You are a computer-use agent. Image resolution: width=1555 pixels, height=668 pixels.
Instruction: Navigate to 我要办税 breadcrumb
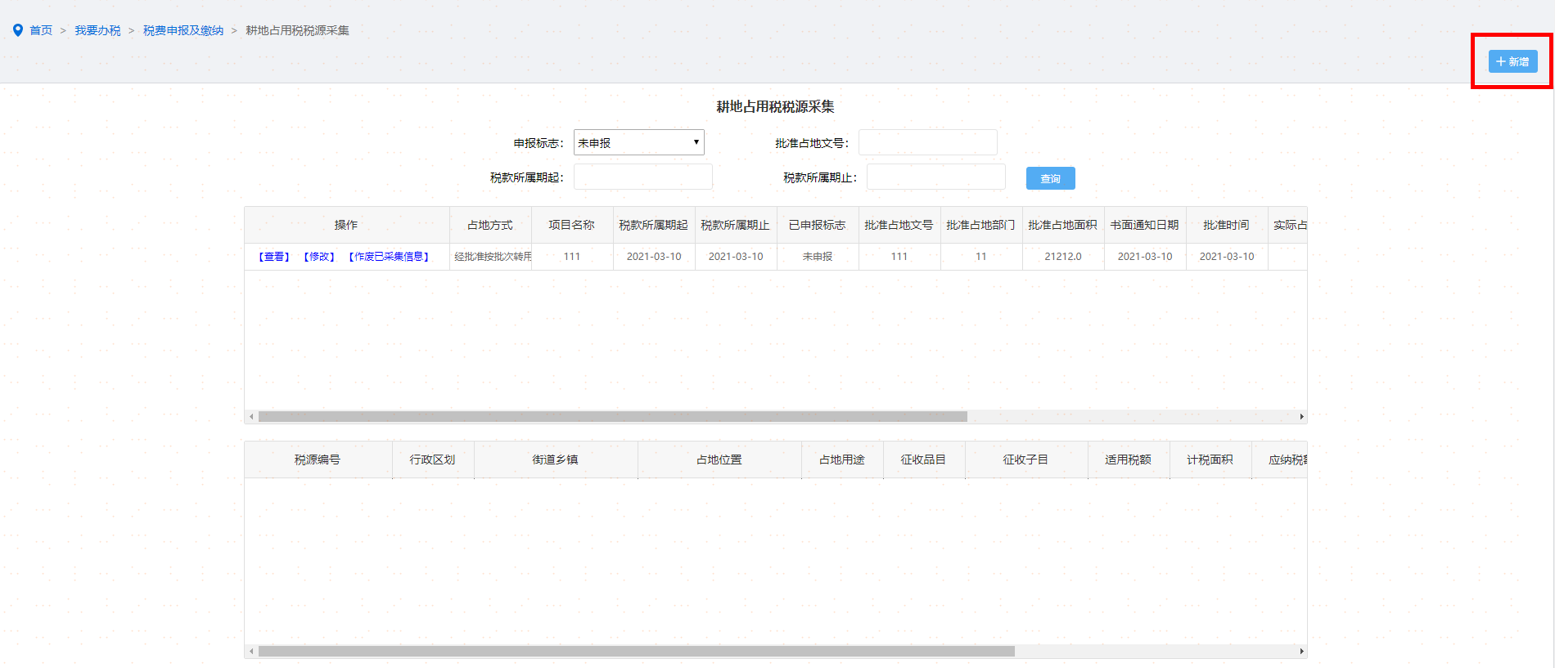tap(97, 30)
